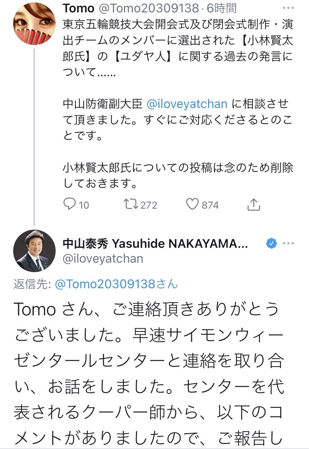This screenshot has height=449, width=309.
Task: Tap the 10 replies count
Action: (x=84, y=205)
